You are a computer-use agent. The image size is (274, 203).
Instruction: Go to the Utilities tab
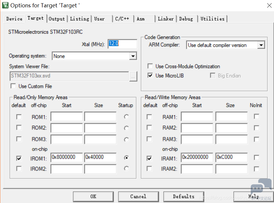213,19
